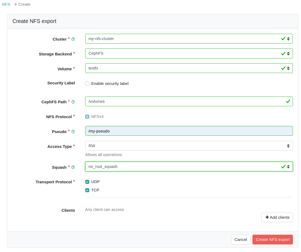Click the green checkmark in CephFS Path
Viewport: 301px width, 252px height.
click(288, 101)
